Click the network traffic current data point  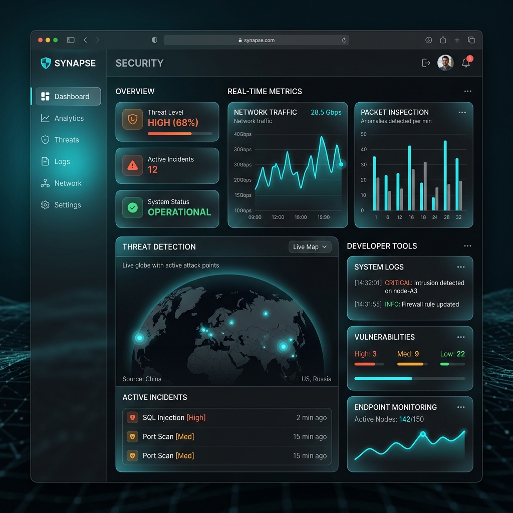(341, 164)
